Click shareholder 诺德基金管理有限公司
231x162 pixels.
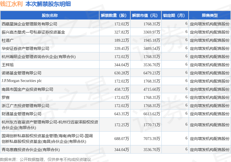pyautogui.click(x=21, y=73)
